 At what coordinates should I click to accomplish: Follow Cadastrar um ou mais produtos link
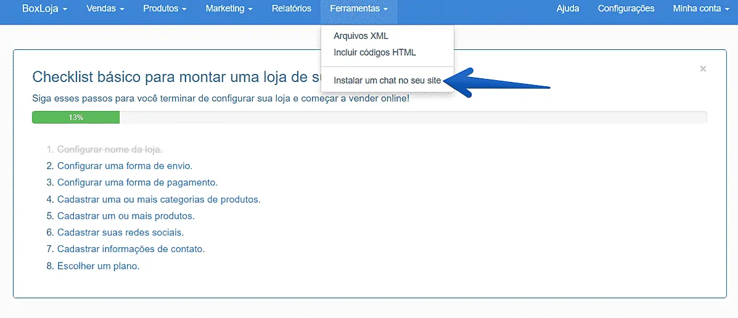(126, 216)
